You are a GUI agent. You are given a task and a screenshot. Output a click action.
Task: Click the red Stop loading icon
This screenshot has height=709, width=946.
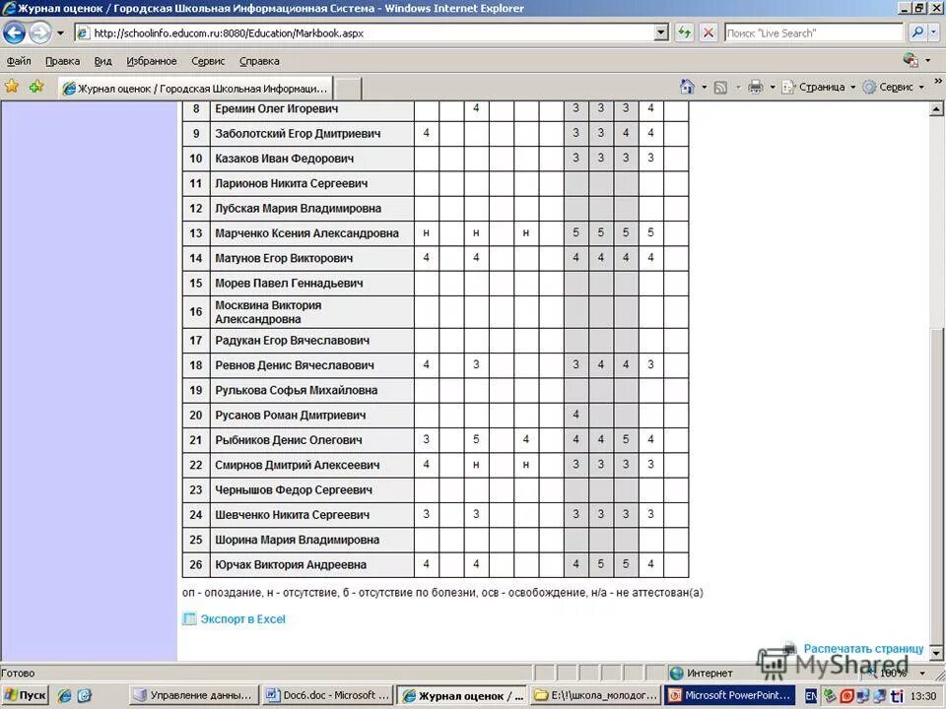click(709, 33)
